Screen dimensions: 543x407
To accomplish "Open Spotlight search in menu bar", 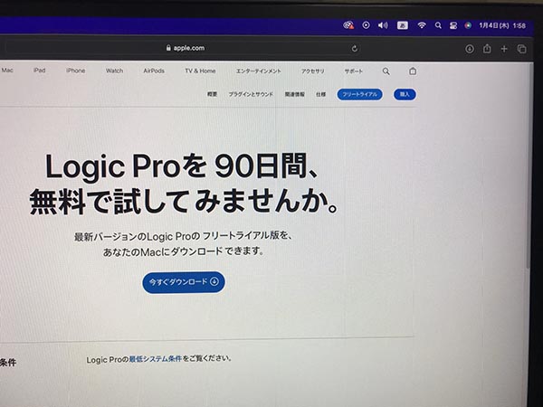I will point(438,25).
